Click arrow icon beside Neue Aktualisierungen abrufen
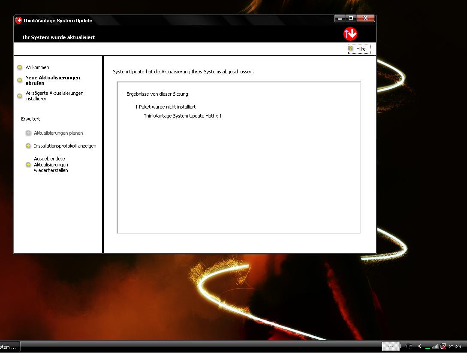Image resolution: width=467 pixels, height=353 pixels. (20, 80)
